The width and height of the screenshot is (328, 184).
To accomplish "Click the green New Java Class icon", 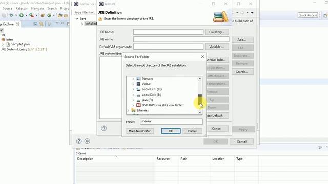I will [x=49, y=15].
